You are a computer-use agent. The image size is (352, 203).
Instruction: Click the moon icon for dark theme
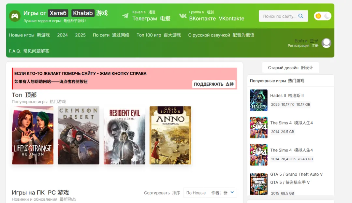(x=327, y=16)
